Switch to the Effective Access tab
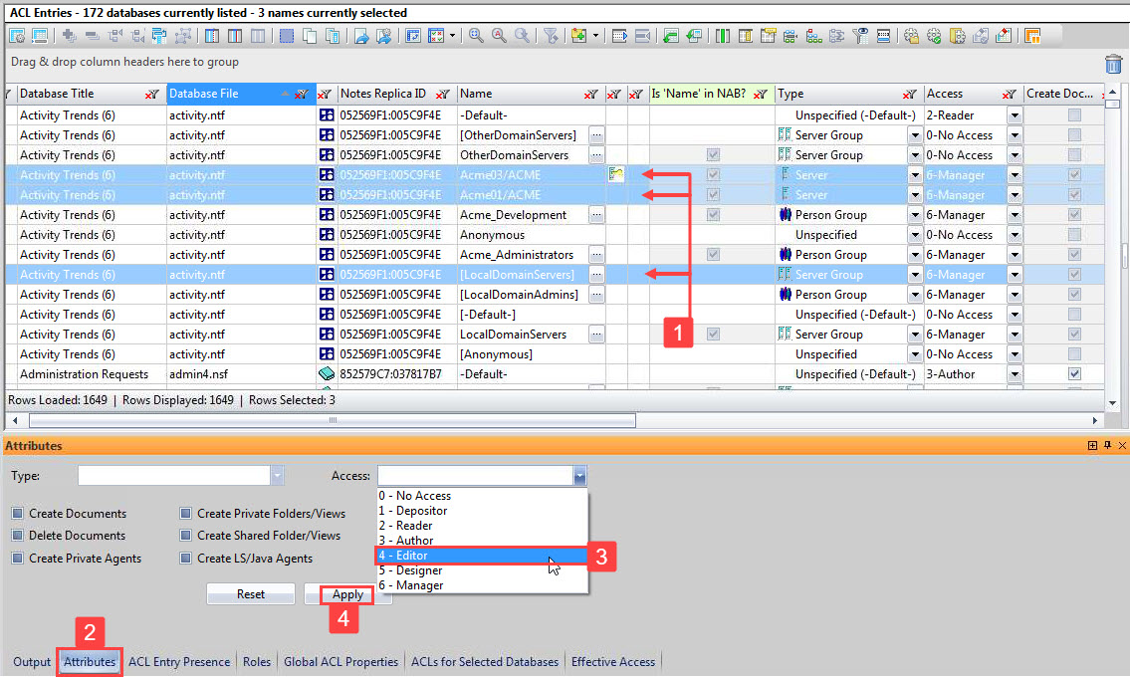Screen dimensions: 1130x677 click(613, 661)
